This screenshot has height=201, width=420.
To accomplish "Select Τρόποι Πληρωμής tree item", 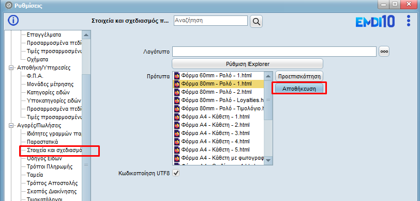I will (x=50, y=167).
